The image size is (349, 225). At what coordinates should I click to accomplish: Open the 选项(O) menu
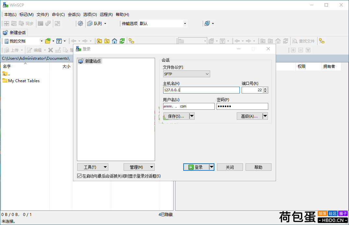[90, 15]
